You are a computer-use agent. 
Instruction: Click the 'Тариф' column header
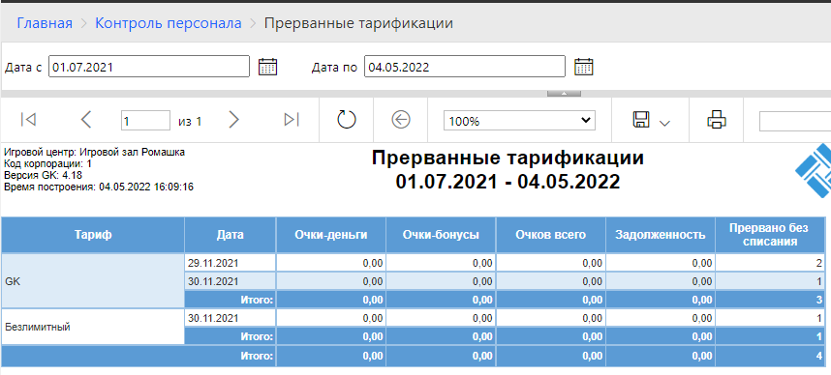click(x=93, y=235)
